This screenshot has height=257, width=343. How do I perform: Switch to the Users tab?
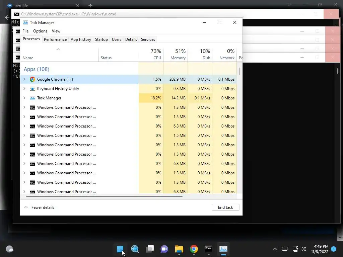pyautogui.click(x=116, y=39)
